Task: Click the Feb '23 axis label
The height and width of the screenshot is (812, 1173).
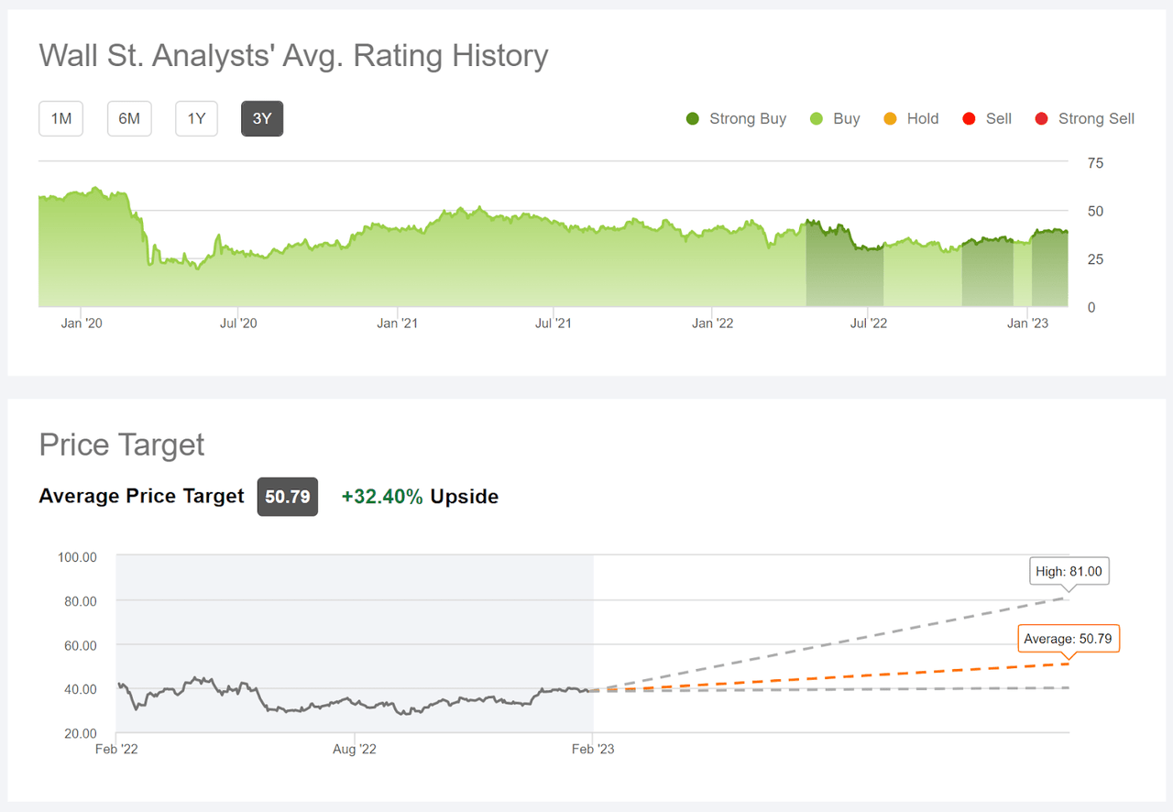Action: [593, 749]
